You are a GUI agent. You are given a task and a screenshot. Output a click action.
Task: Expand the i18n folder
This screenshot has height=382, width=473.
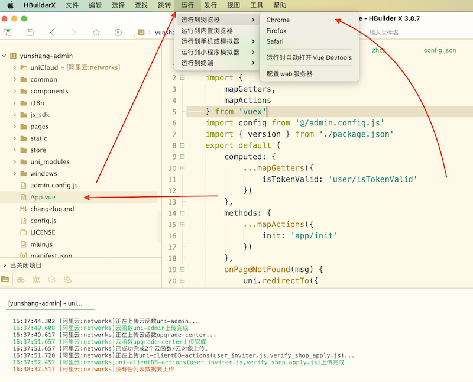[14, 103]
